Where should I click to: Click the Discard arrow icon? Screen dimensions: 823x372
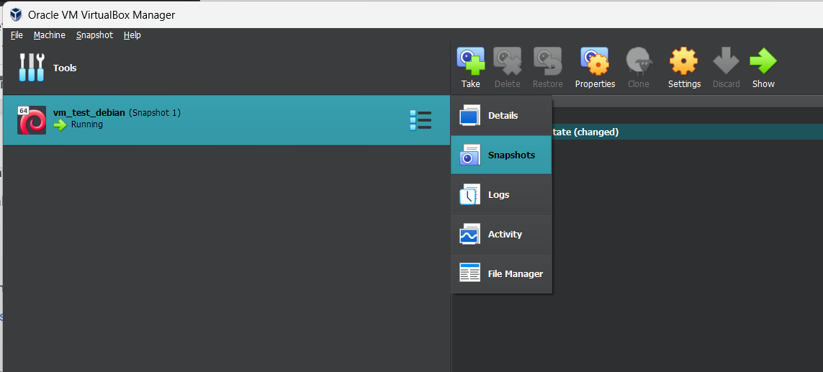point(726,63)
